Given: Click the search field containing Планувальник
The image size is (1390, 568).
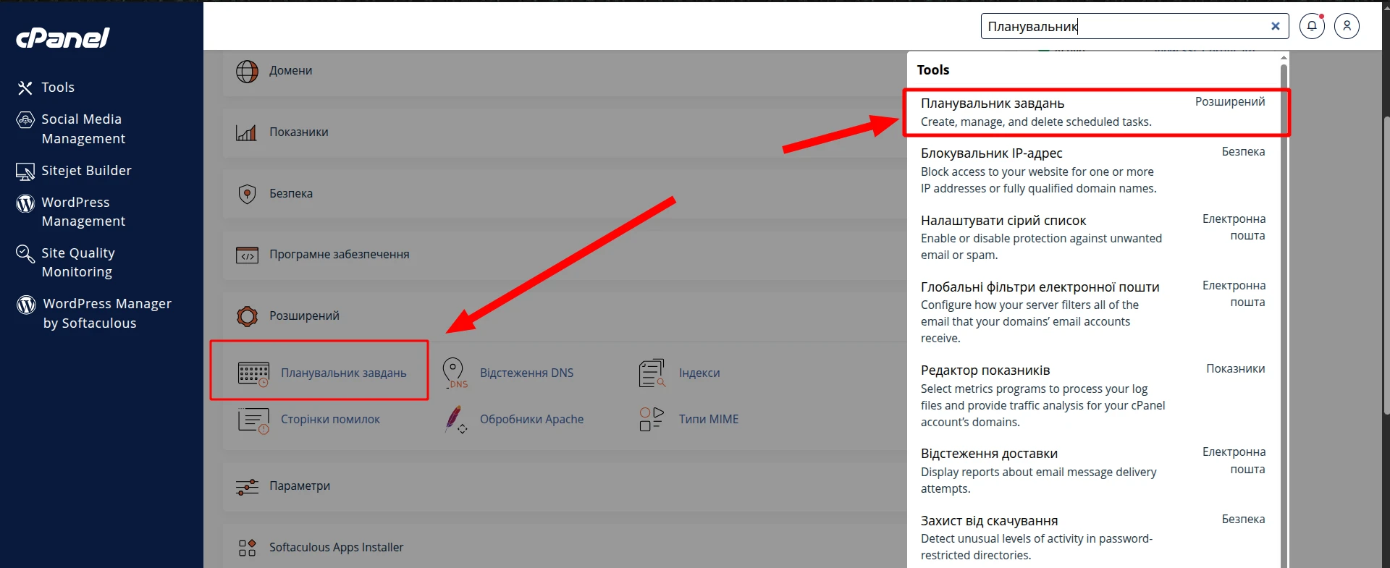Looking at the screenshot, I should (1134, 26).
